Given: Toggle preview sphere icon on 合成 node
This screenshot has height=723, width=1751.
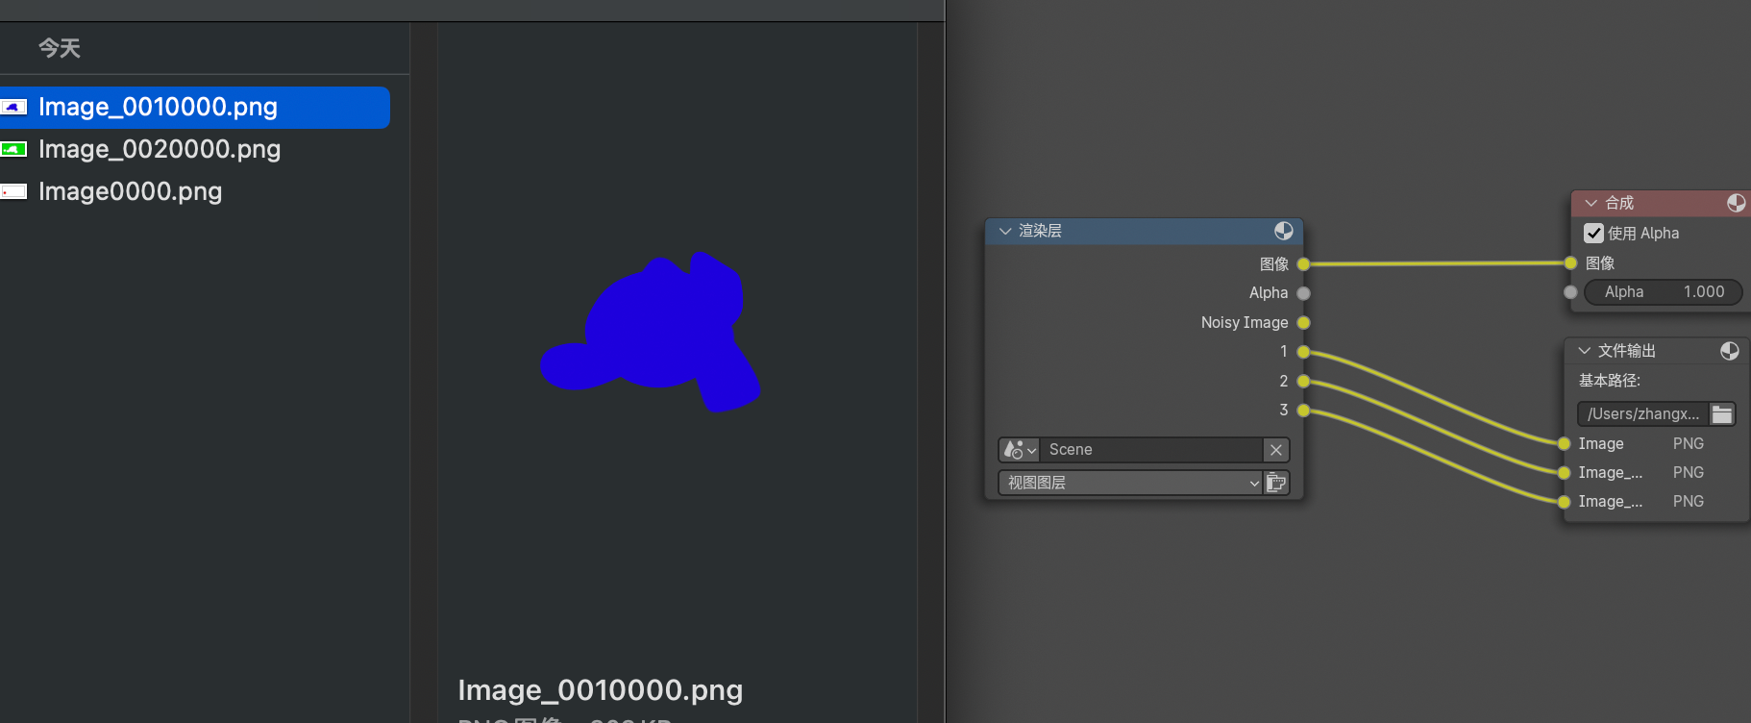Looking at the screenshot, I should pos(1737,203).
